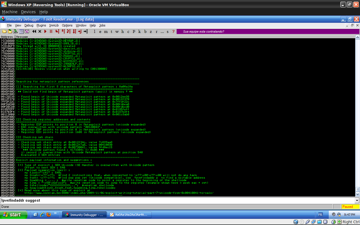The height and width of the screenshot is (225, 360).
Task: Show the Log window via 'l' button
Action: point(94,31)
